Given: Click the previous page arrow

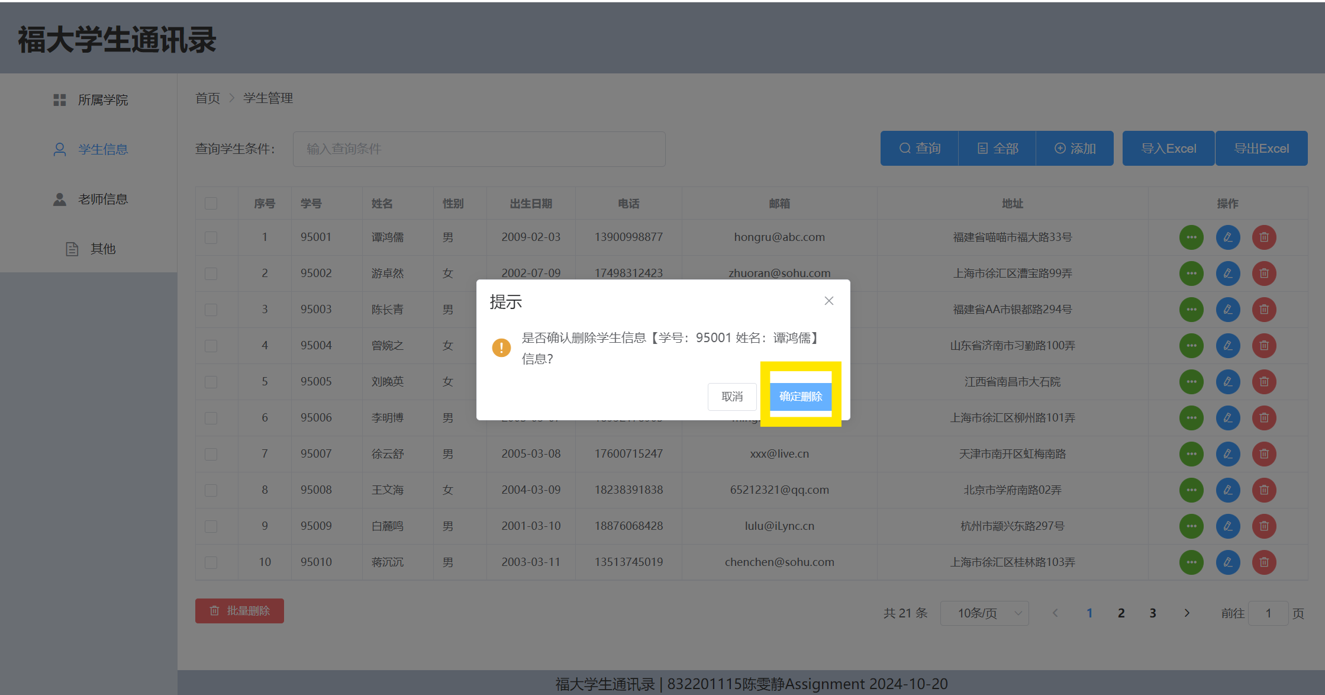Looking at the screenshot, I should pos(1055,613).
